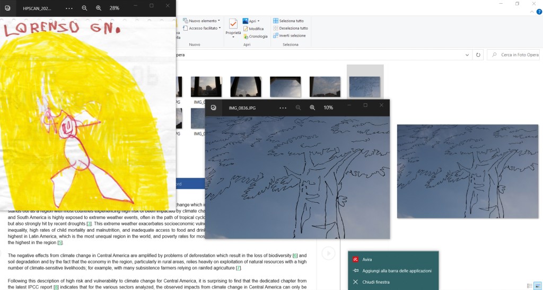Click the Cerca in Foto Opera search box
This screenshot has width=543, height=290.
click(517, 55)
